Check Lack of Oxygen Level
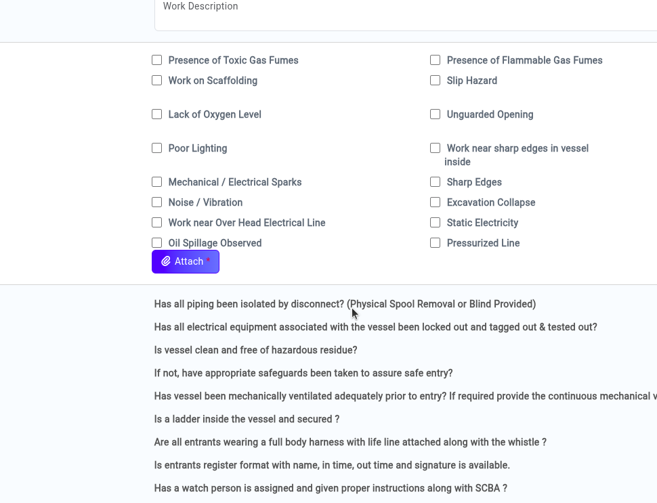This screenshot has height=503, width=657. [x=157, y=114]
